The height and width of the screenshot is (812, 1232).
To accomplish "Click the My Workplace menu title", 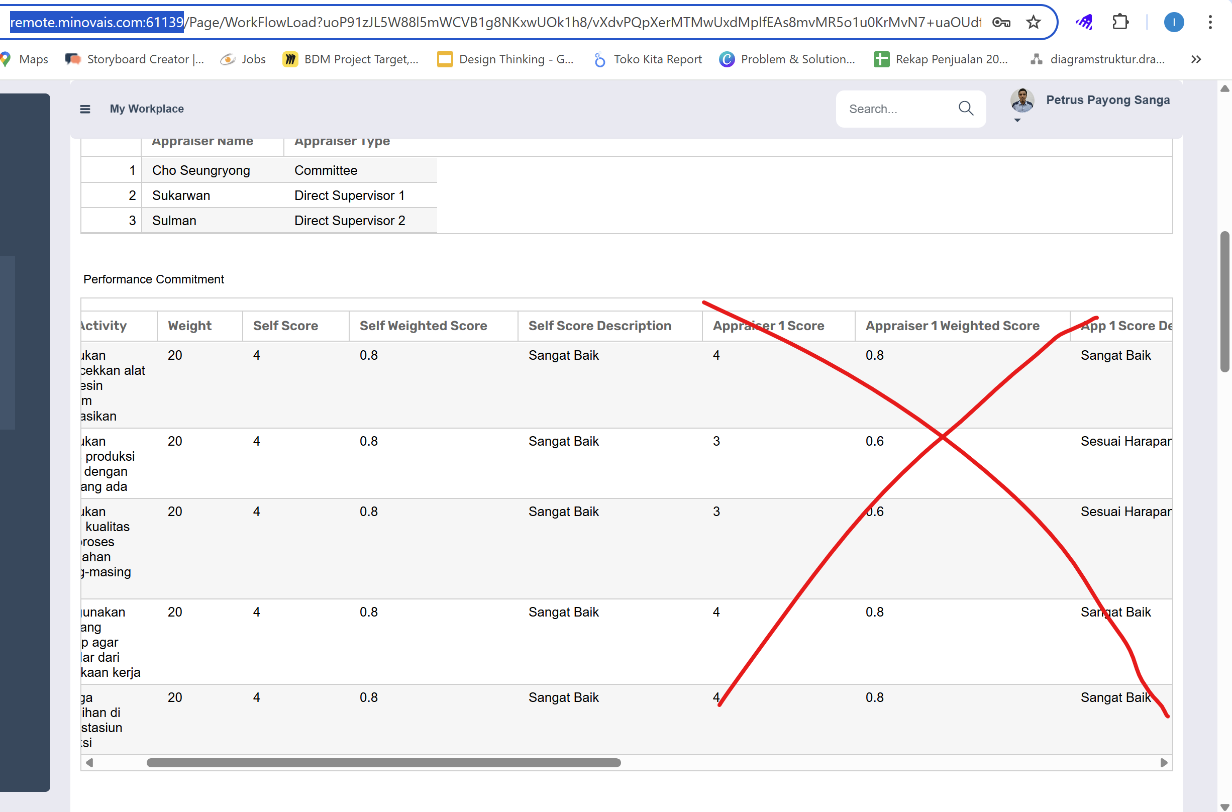I will tap(147, 109).
